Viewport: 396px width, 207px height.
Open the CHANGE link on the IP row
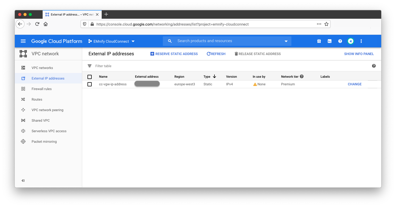[x=354, y=84]
